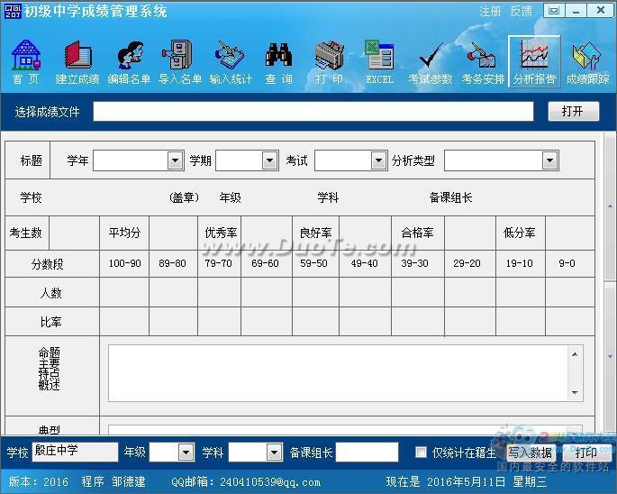Click the 查询 binoculars icon
Image resolution: width=617 pixels, height=494 pixels.
[x=278, y=62]
